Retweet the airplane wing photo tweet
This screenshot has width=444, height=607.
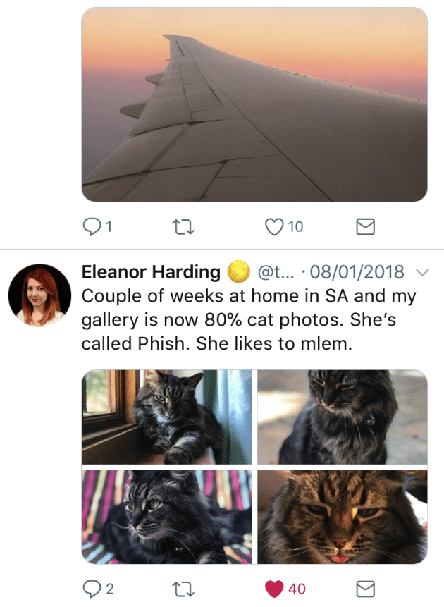[x=183, y=226]
